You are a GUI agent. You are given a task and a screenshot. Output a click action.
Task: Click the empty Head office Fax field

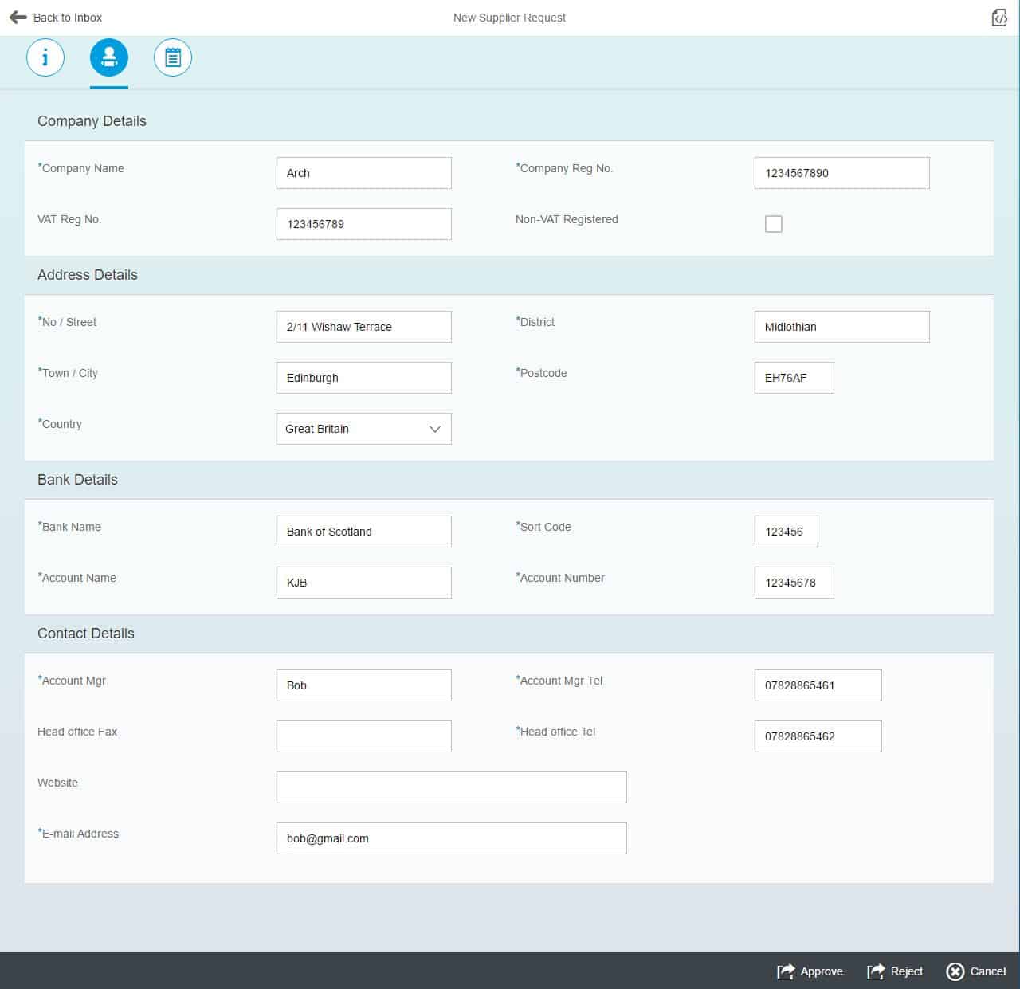364,736
